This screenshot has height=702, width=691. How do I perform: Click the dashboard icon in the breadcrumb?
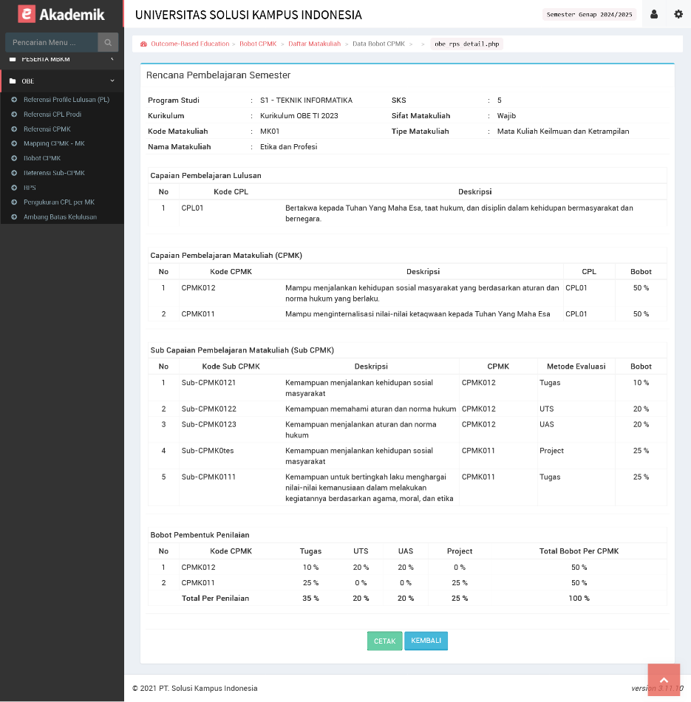pos(143,44)
